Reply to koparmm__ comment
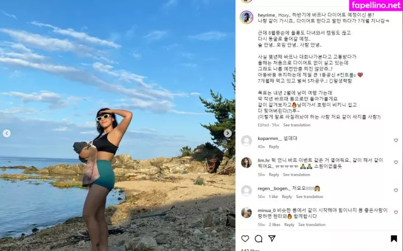Image resolution: width=403 pixels, height=251 pixels. pyautogui.click(x=274, y=147)
